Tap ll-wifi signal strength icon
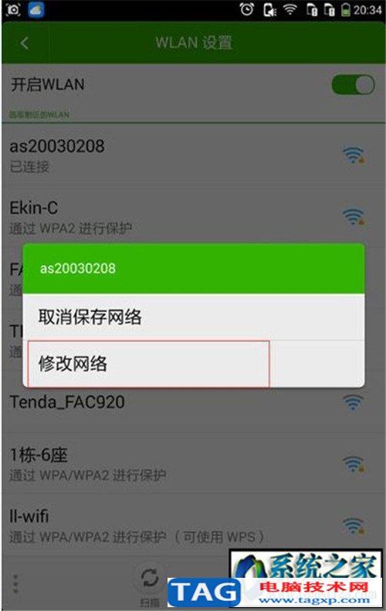This screenshot has height=611, width=386. pyautogui.click(x=354, y=525)
